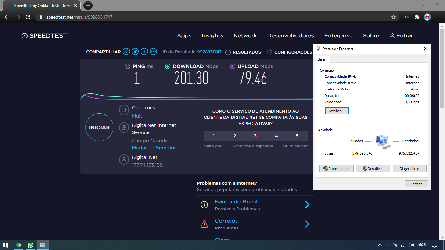The width and height of the screenshot is (445, 250).
Task: Copy result link via chain share icon
Action: tap(126, 52)
